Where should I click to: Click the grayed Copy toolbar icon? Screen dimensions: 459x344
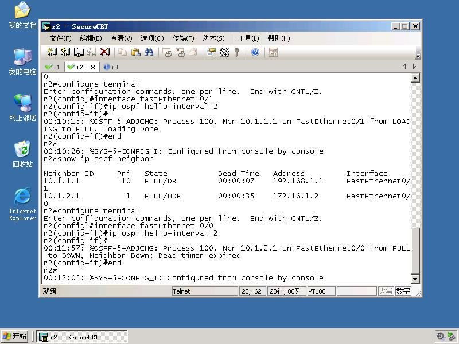pos(122,52)
